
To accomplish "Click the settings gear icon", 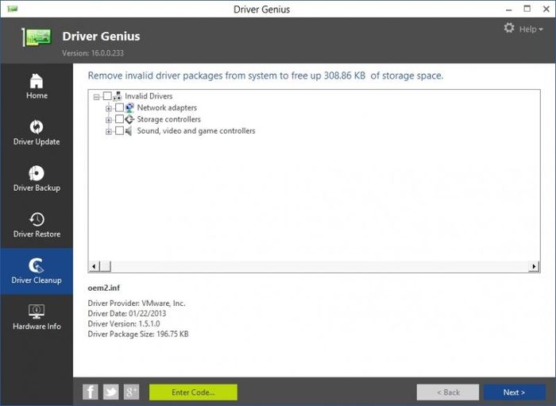I will click(x=509, y=28).
